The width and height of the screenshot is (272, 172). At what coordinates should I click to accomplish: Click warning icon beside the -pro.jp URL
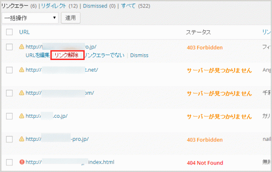pyautogui.click(x=21, y=139)
